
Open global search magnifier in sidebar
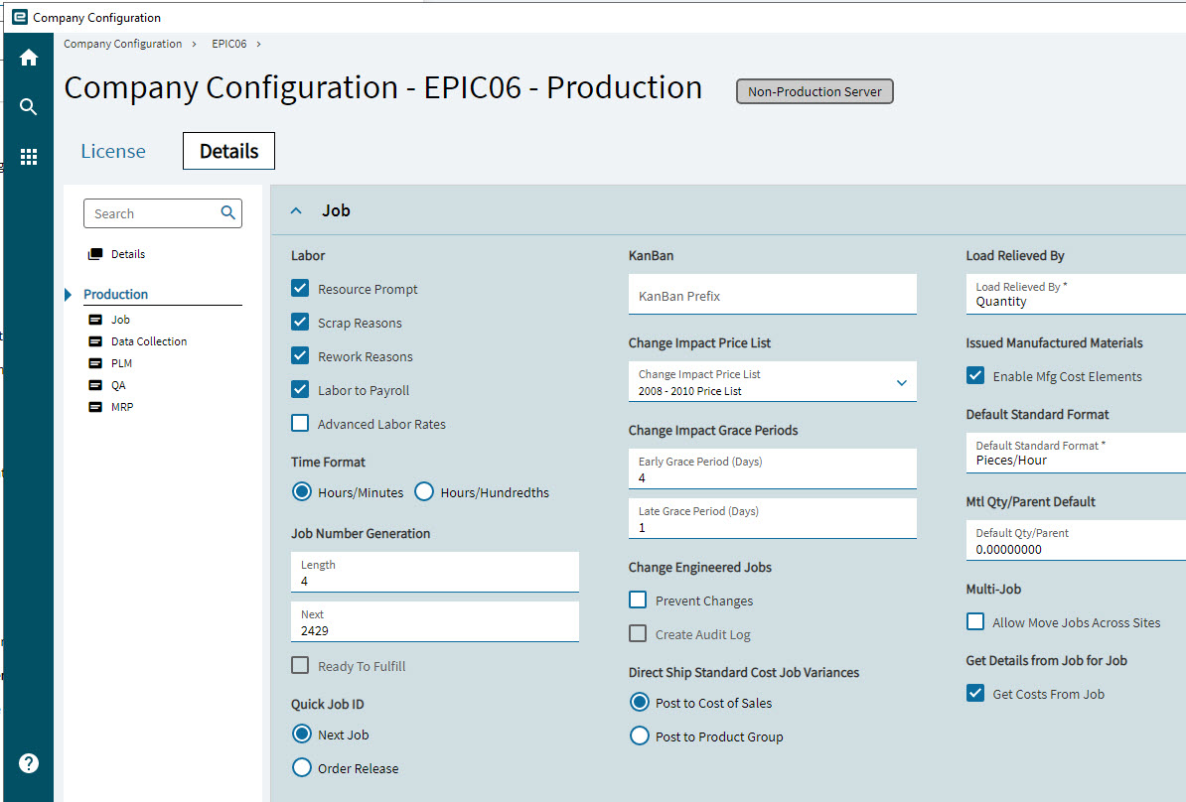pyautogui.click(x=29, y=106)
